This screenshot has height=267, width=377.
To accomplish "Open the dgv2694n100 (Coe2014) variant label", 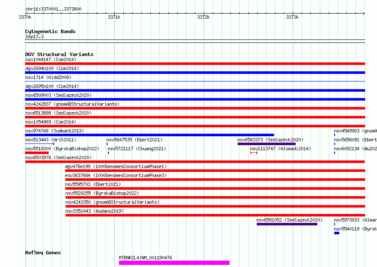I will pos(52,68).
